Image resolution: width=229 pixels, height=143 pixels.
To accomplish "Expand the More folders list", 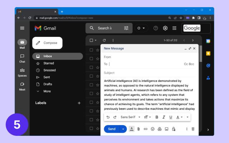I will [x=47, y=91].
